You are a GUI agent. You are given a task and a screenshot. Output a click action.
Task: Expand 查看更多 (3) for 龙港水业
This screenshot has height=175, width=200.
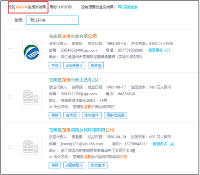point(159,50)
